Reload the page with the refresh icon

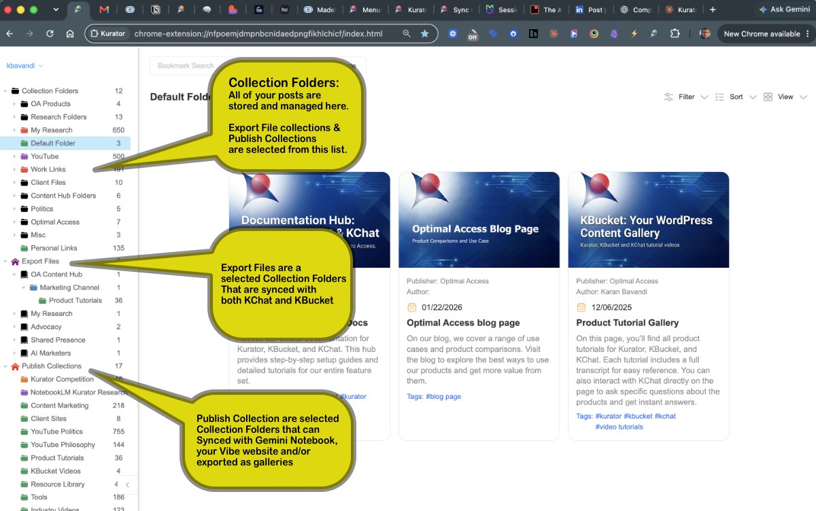tap(50, 33)
